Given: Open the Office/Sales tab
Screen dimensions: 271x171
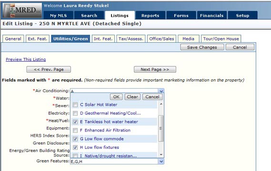Looking at the screenshot, I should tap(161, 39).
